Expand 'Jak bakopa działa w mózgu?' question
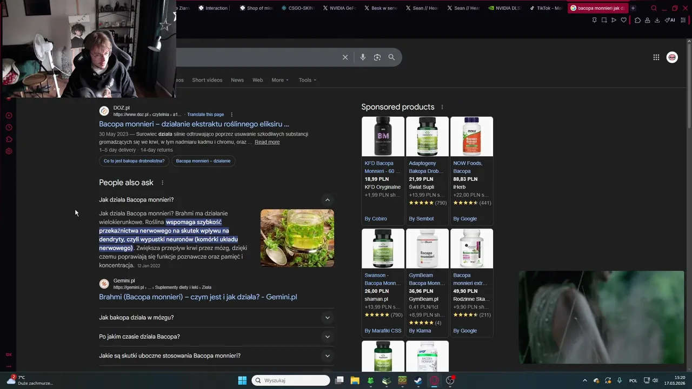692x389 pixels. [x=327, y=318]
